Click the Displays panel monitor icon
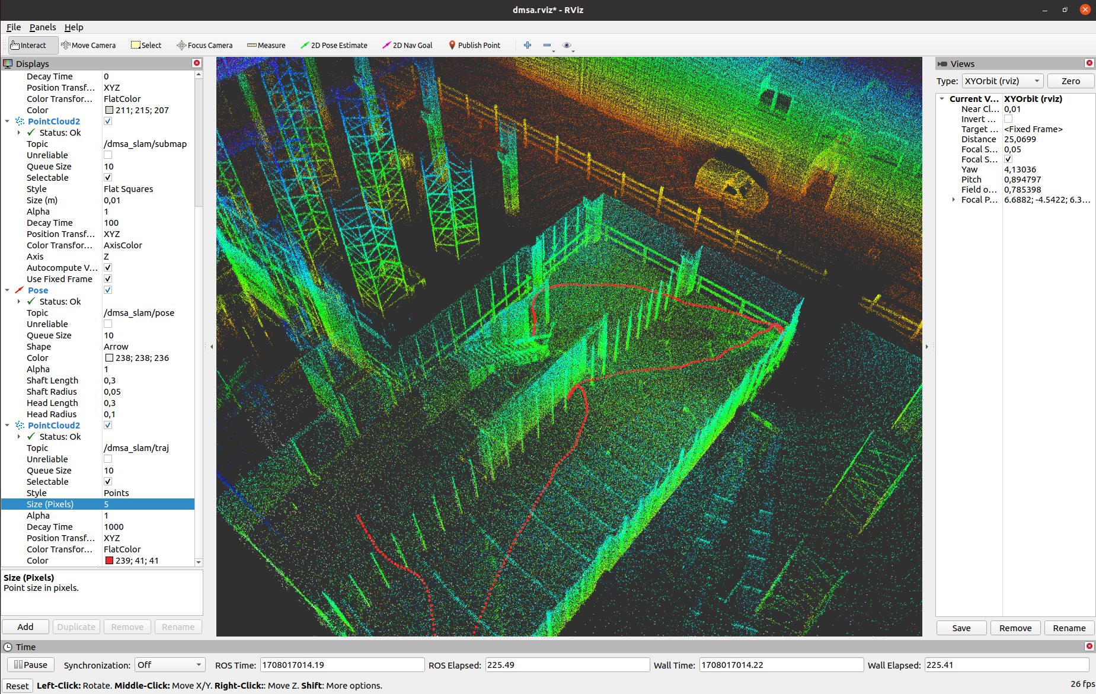 [x=8, y=63]
